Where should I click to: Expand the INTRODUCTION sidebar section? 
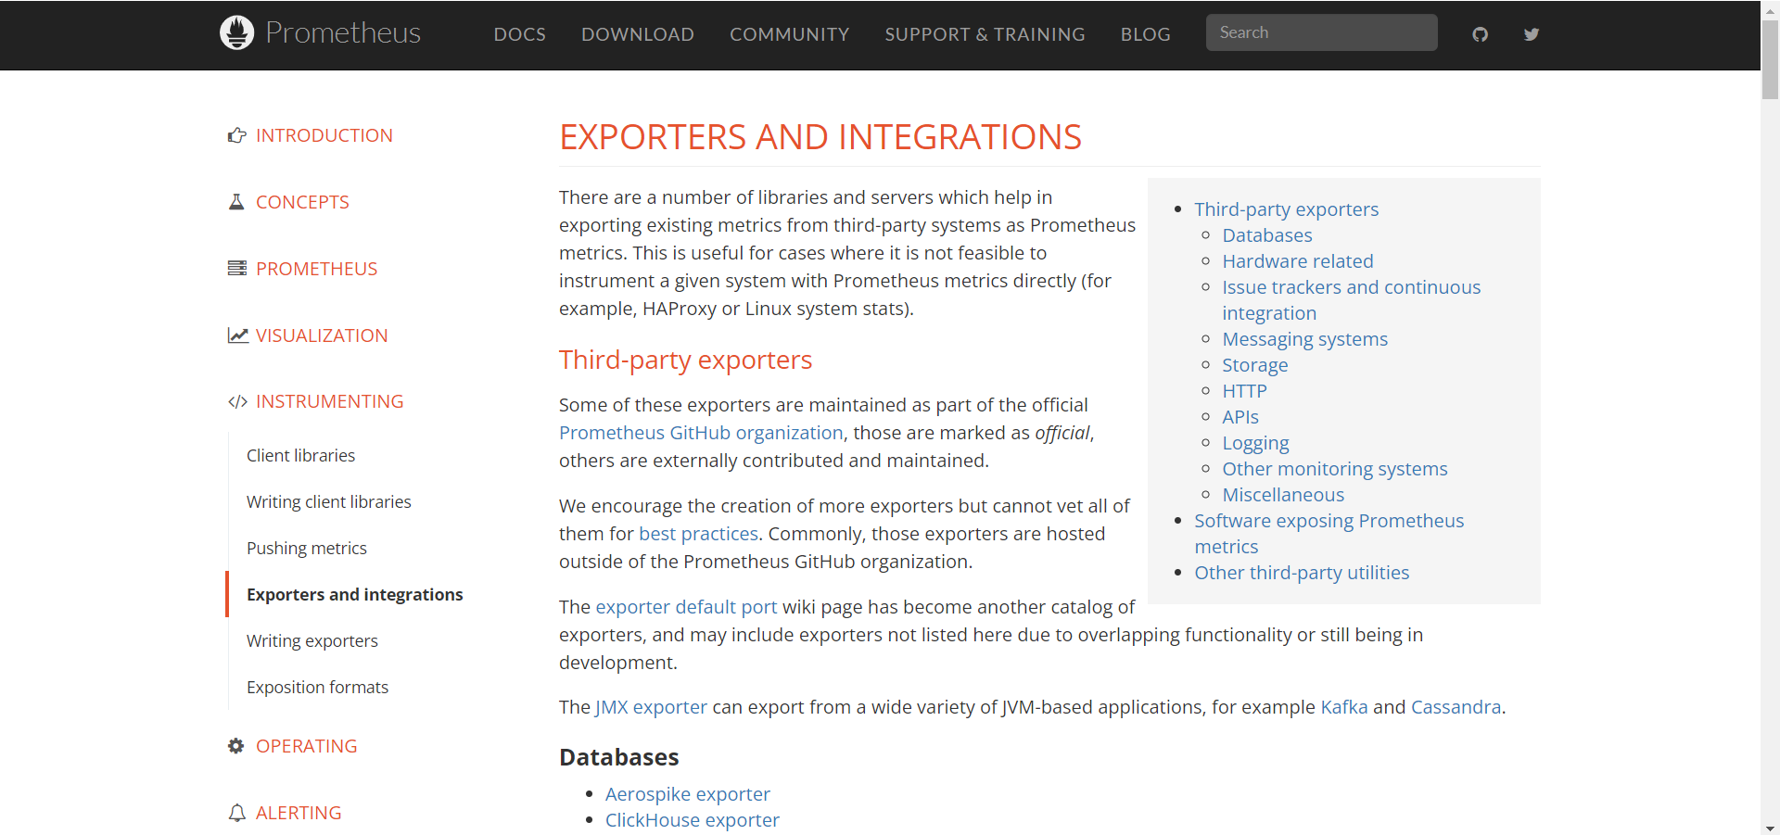(x=324, y=135)
